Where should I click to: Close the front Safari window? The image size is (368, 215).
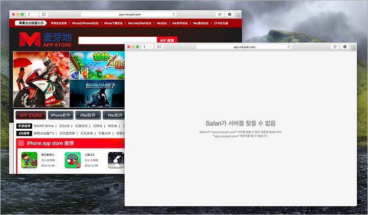tap(129, 46)
